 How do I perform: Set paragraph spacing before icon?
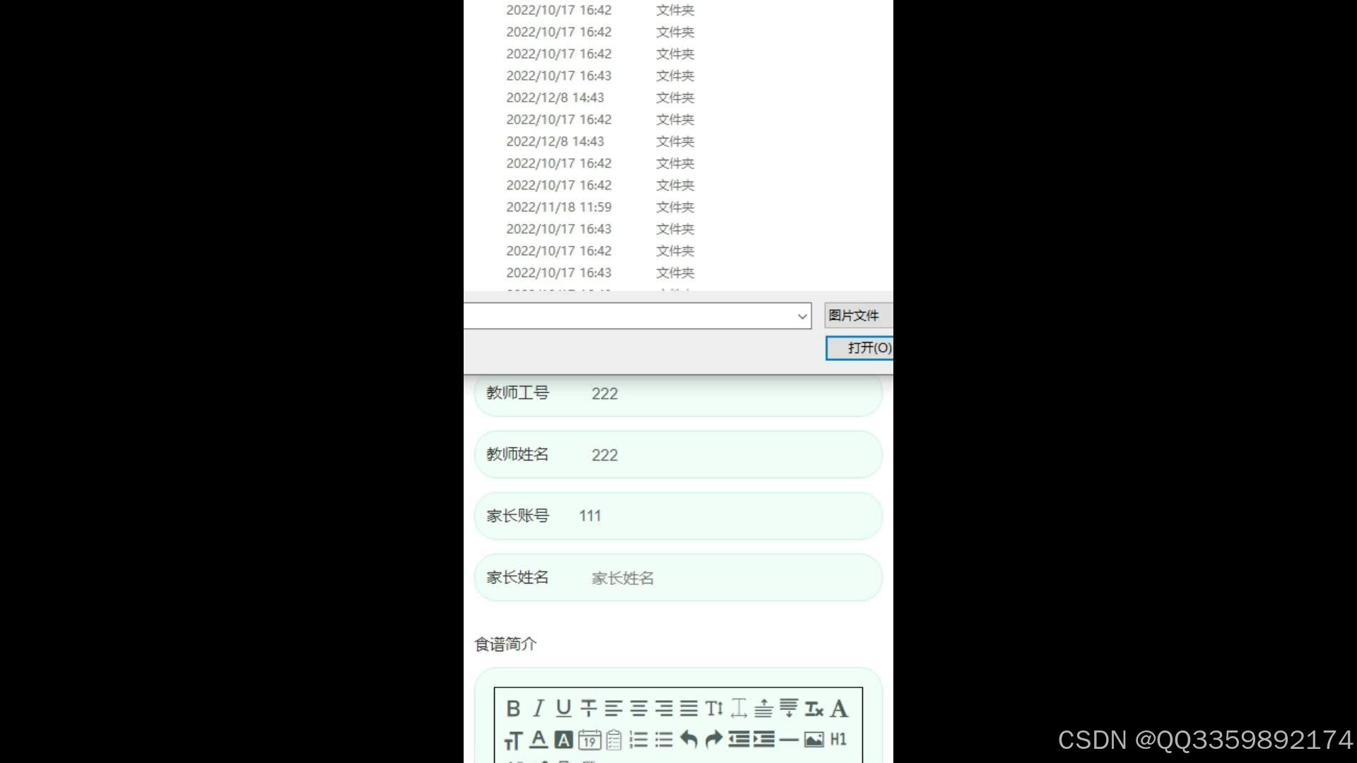coord(764,709)
